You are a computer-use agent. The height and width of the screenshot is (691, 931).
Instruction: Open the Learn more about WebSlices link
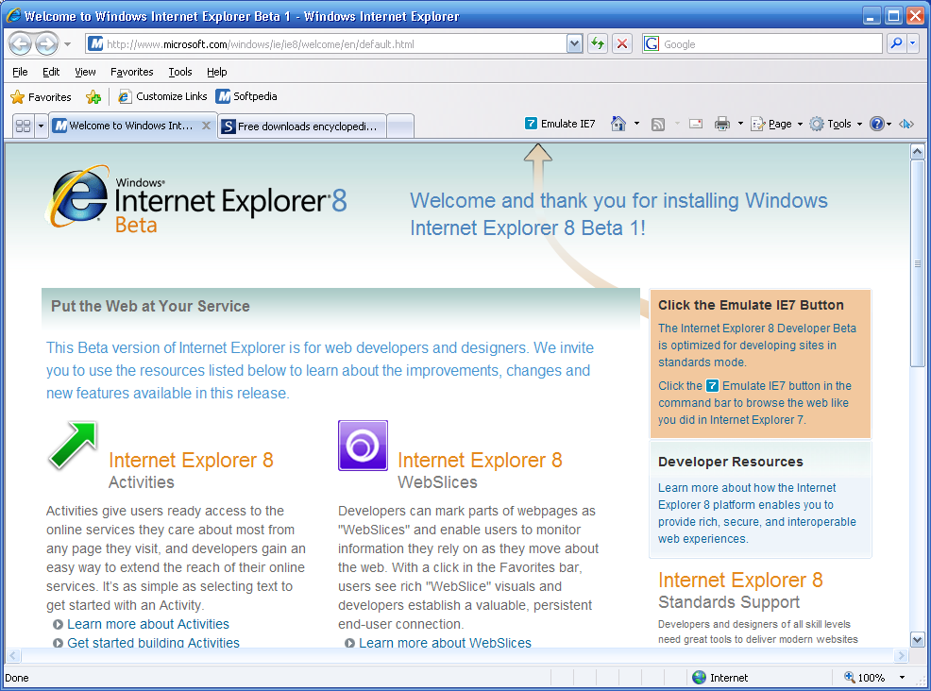point(445,643)
